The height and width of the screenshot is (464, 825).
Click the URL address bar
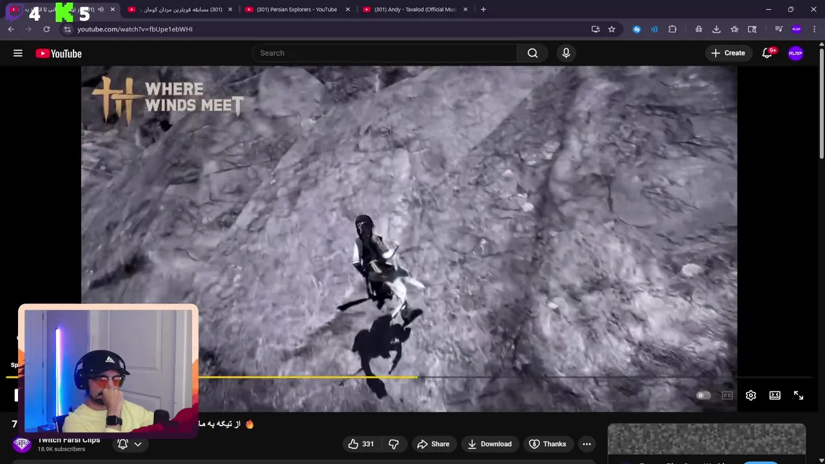329,29
